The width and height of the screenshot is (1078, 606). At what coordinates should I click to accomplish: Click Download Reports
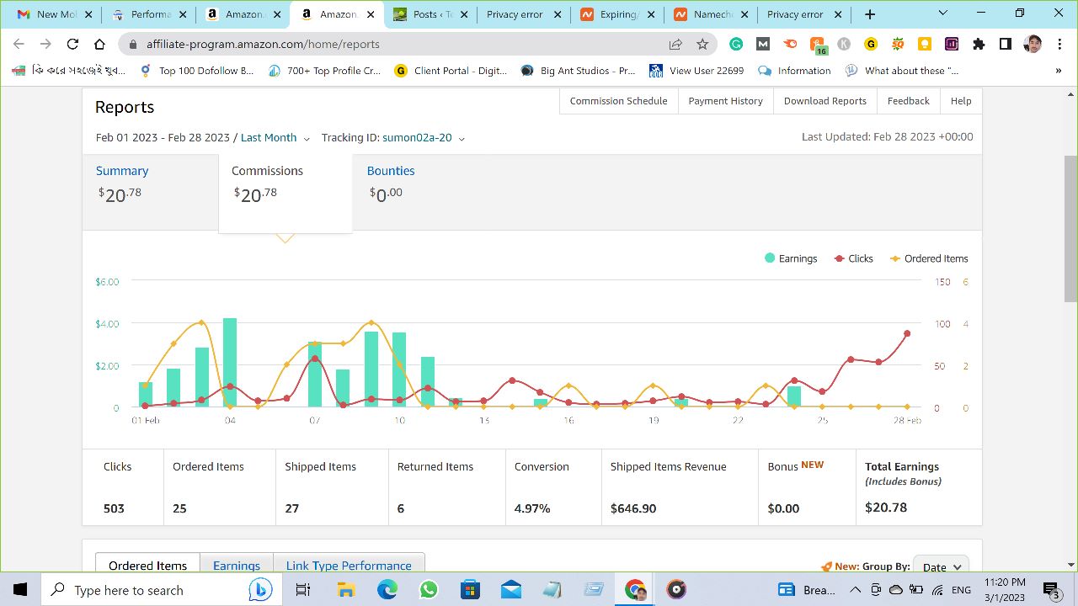tap(825, 101)
